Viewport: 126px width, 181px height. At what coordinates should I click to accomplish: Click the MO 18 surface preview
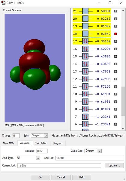tap(35, 68)
